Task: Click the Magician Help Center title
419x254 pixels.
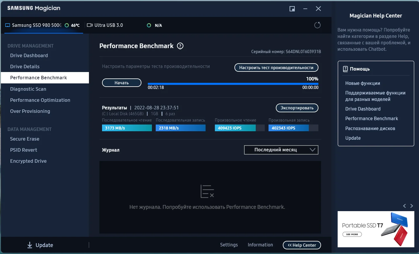Action: [376, 16]
